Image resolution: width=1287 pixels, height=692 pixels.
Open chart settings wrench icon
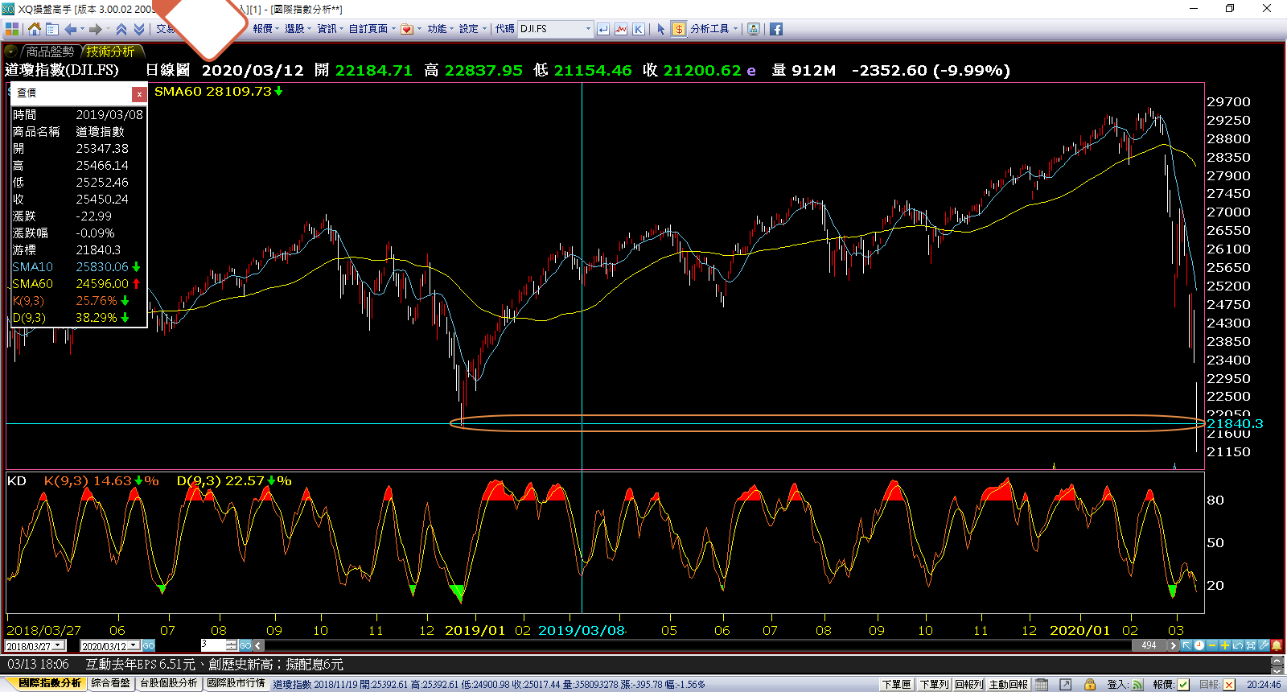1264,645
